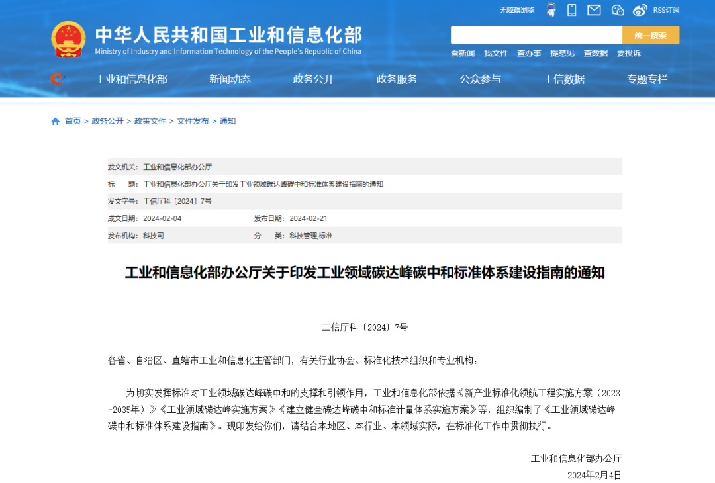Click the red 'e' government icon

(x=58, y=79)
